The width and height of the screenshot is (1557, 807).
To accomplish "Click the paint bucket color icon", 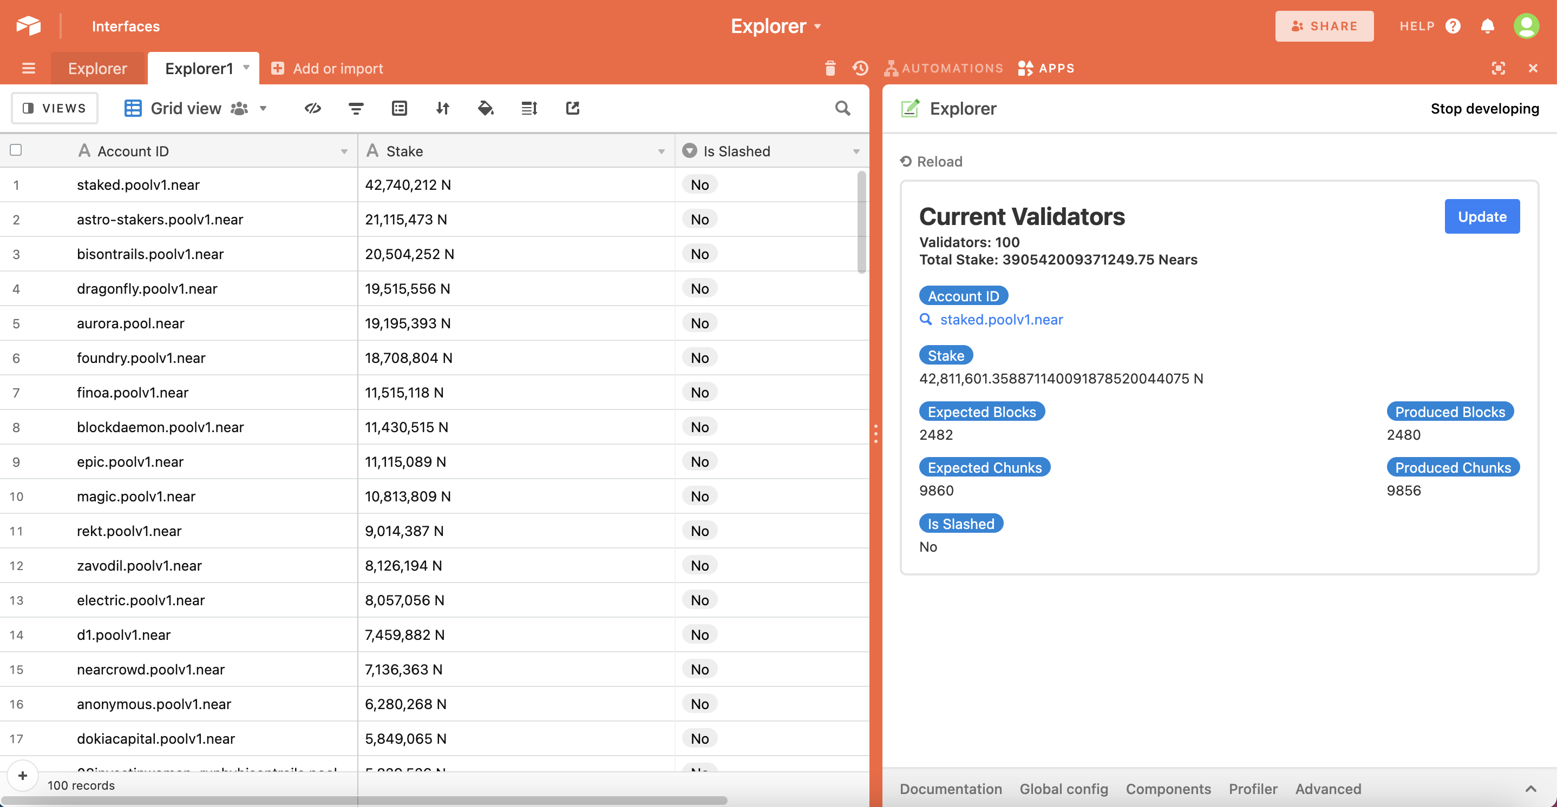I will (x=486, y=108).
